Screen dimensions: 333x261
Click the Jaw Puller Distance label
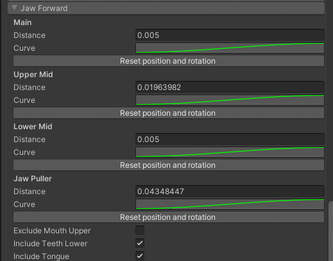[30, 192]
